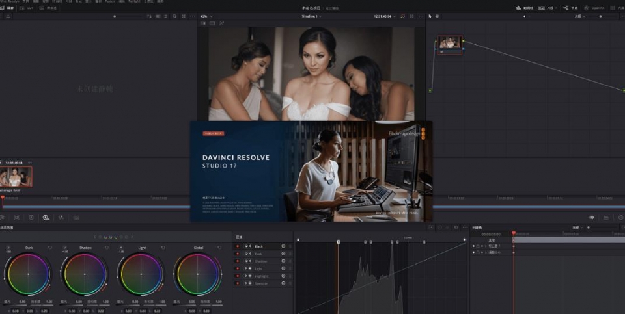The width and height of the screenshot is (625, 314).
Task: Toggle the Highlight zone red enable dot
Action: click(x=238, y=276)
